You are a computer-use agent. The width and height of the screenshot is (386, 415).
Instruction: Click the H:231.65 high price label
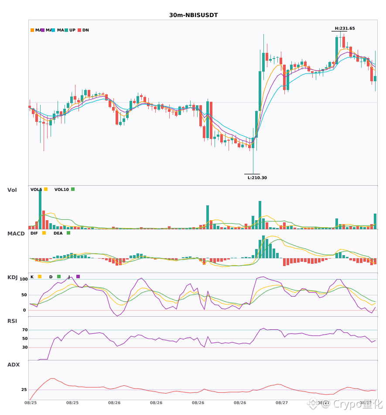(345, 28)
